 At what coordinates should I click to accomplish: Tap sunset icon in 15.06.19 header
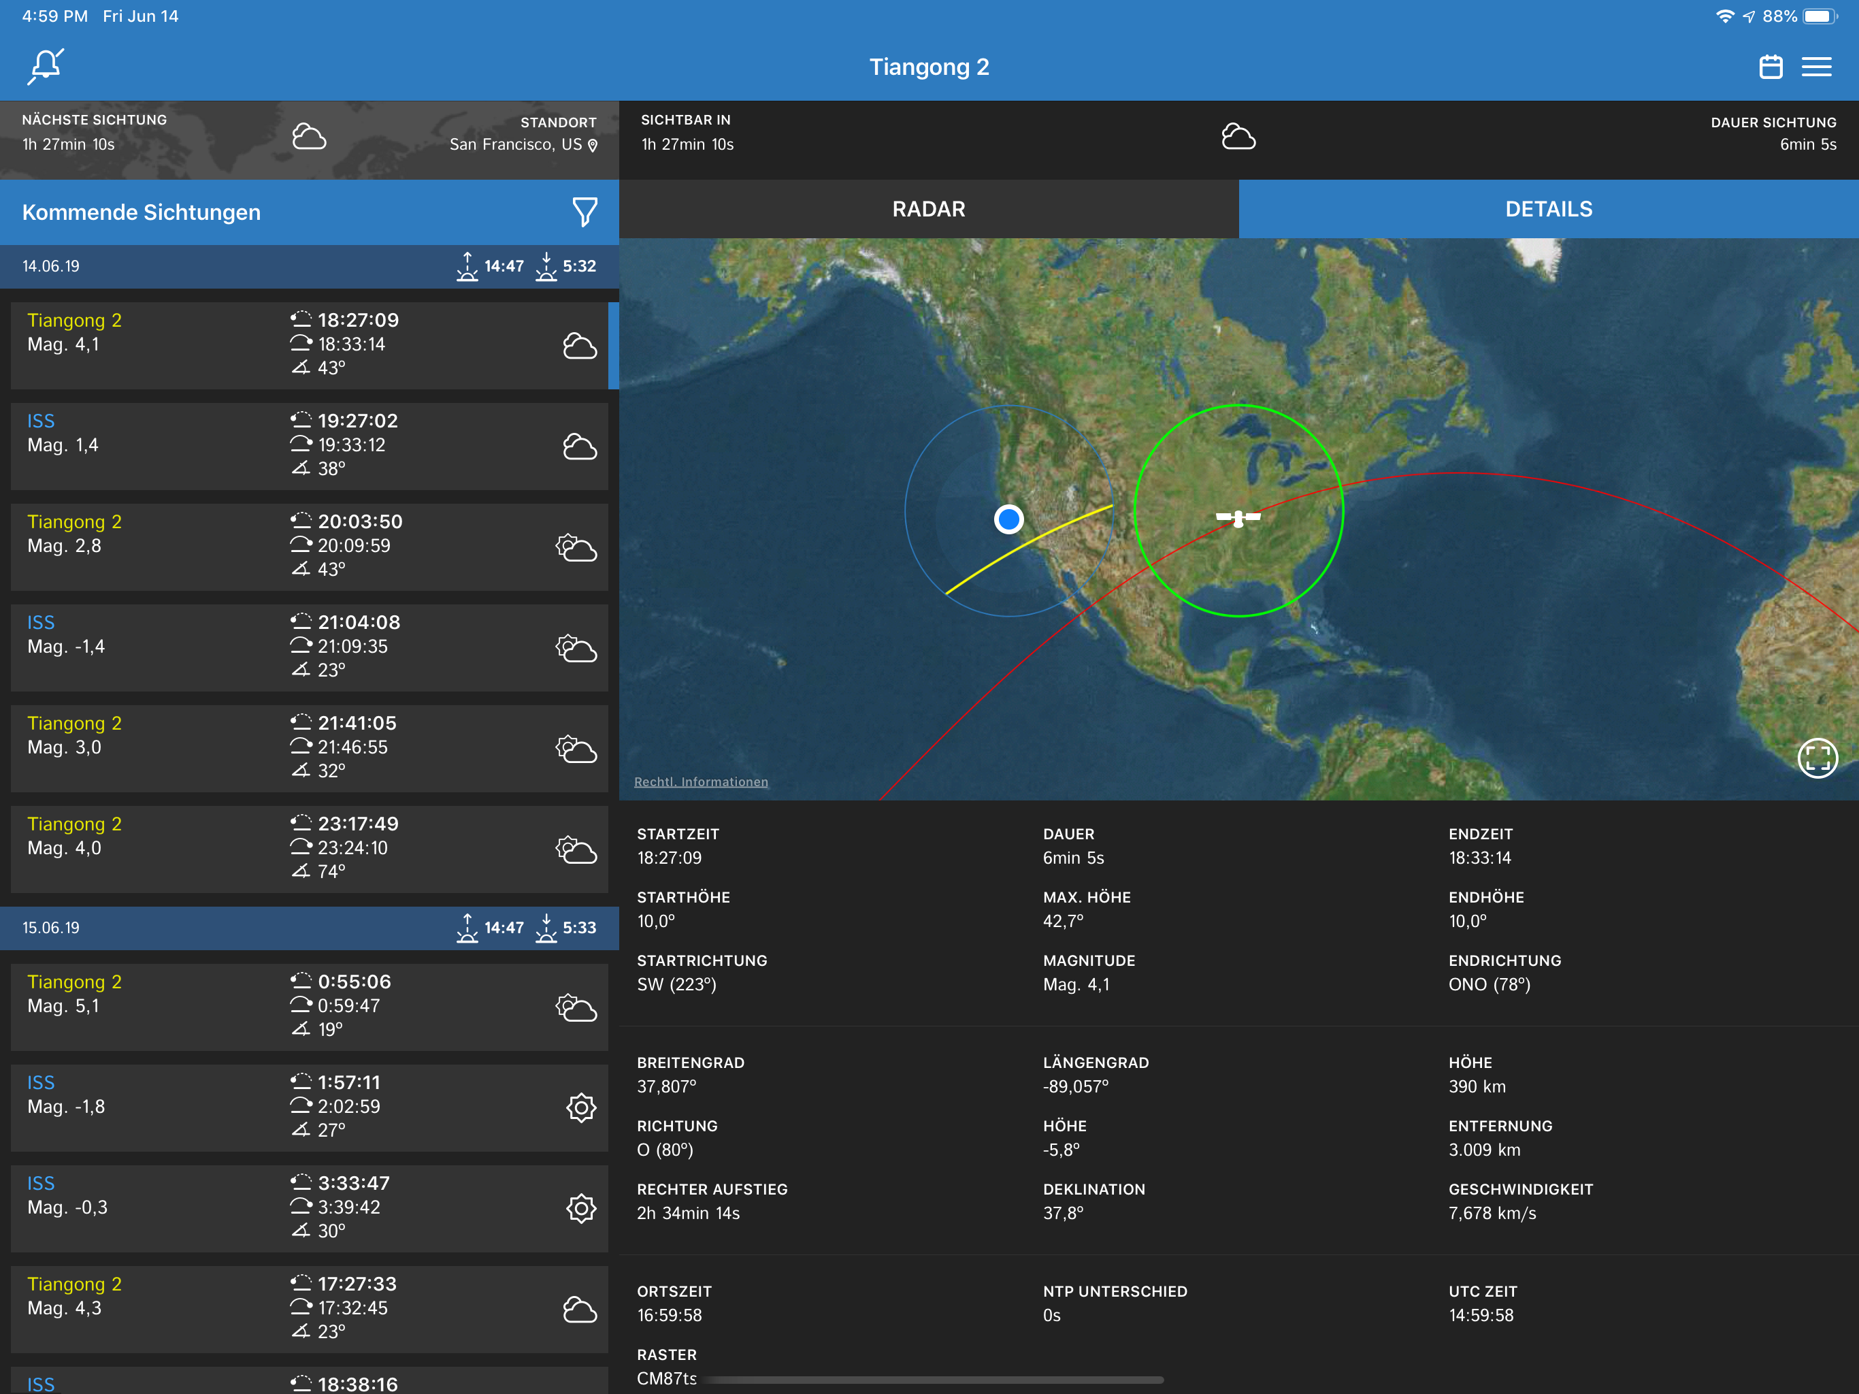tap(546, 928)
